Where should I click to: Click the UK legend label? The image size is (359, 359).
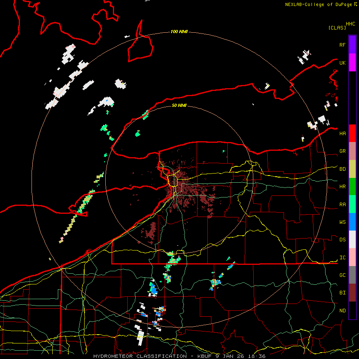point(342,63)
